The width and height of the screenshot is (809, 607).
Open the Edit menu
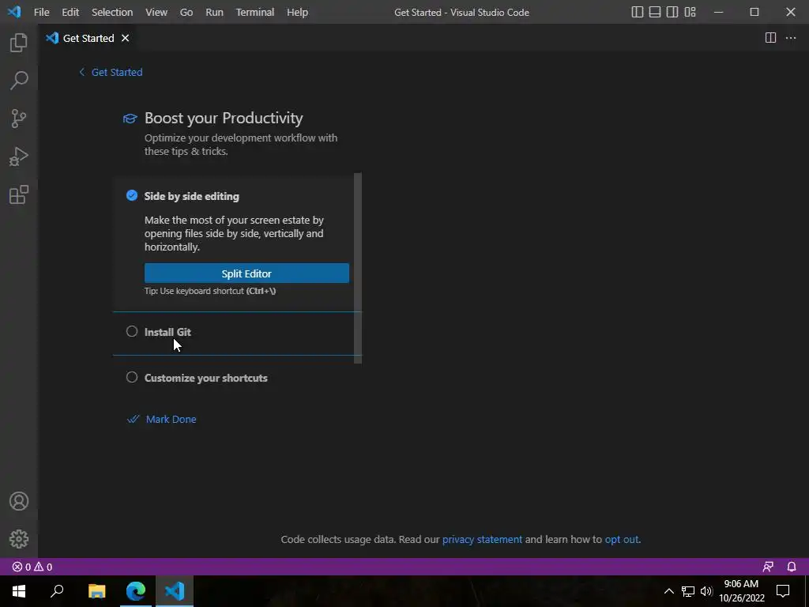coord(70,12)
